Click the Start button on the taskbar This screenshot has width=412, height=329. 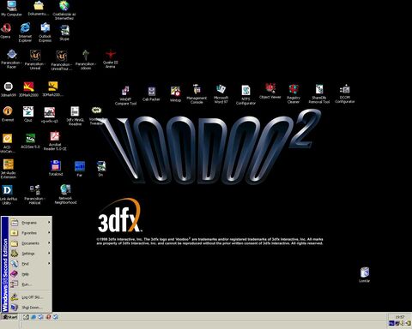point(9,317)
